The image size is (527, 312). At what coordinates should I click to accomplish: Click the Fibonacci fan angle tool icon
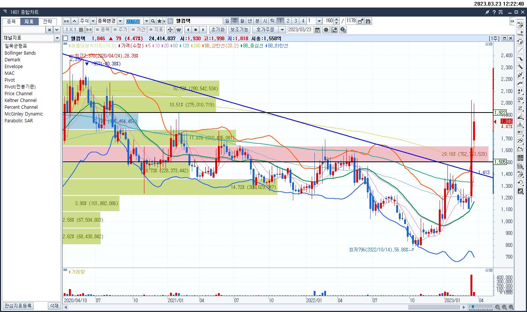tap(520, 117)
